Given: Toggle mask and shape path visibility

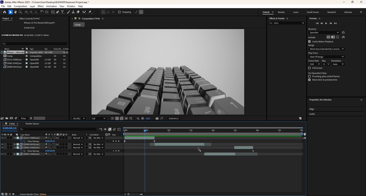Looking at the screenshot, I should point(122,119).
